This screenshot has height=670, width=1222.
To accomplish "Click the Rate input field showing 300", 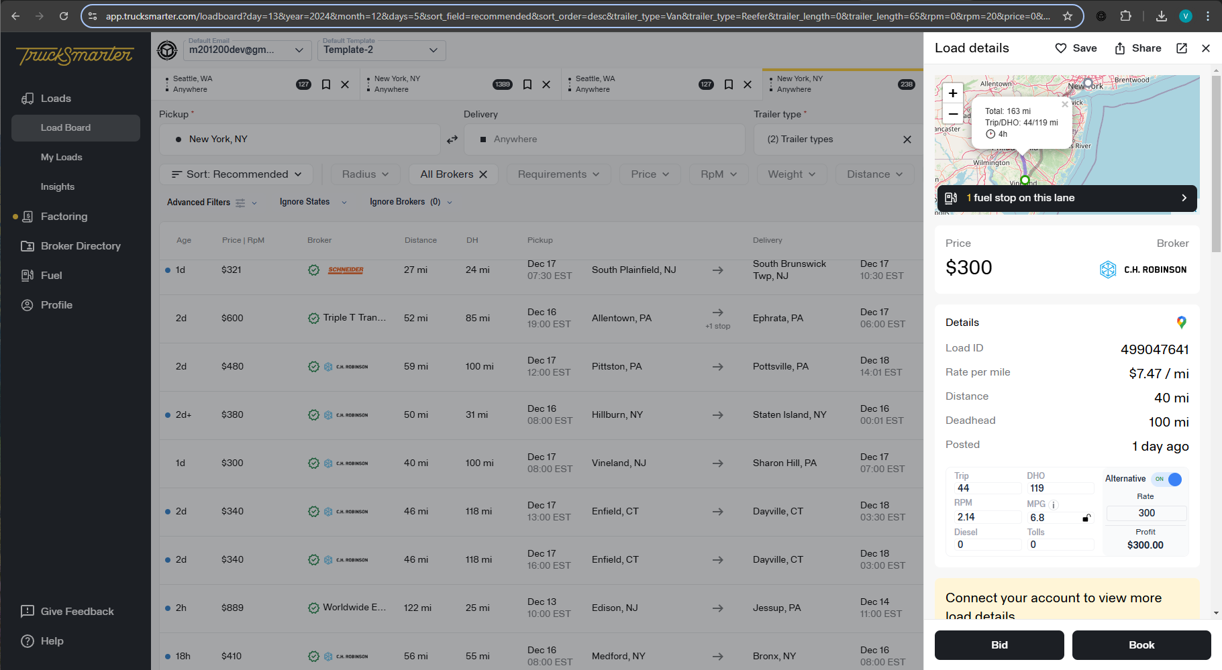I will tap(1146, 513).
